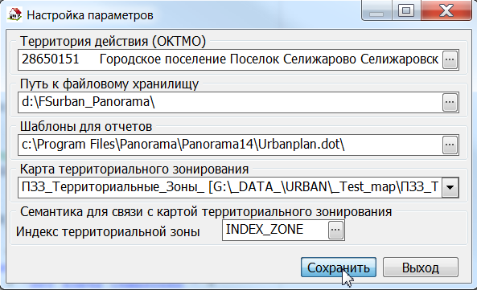
Task: Open OKTMO territory browse button
Action: [450, 59]
